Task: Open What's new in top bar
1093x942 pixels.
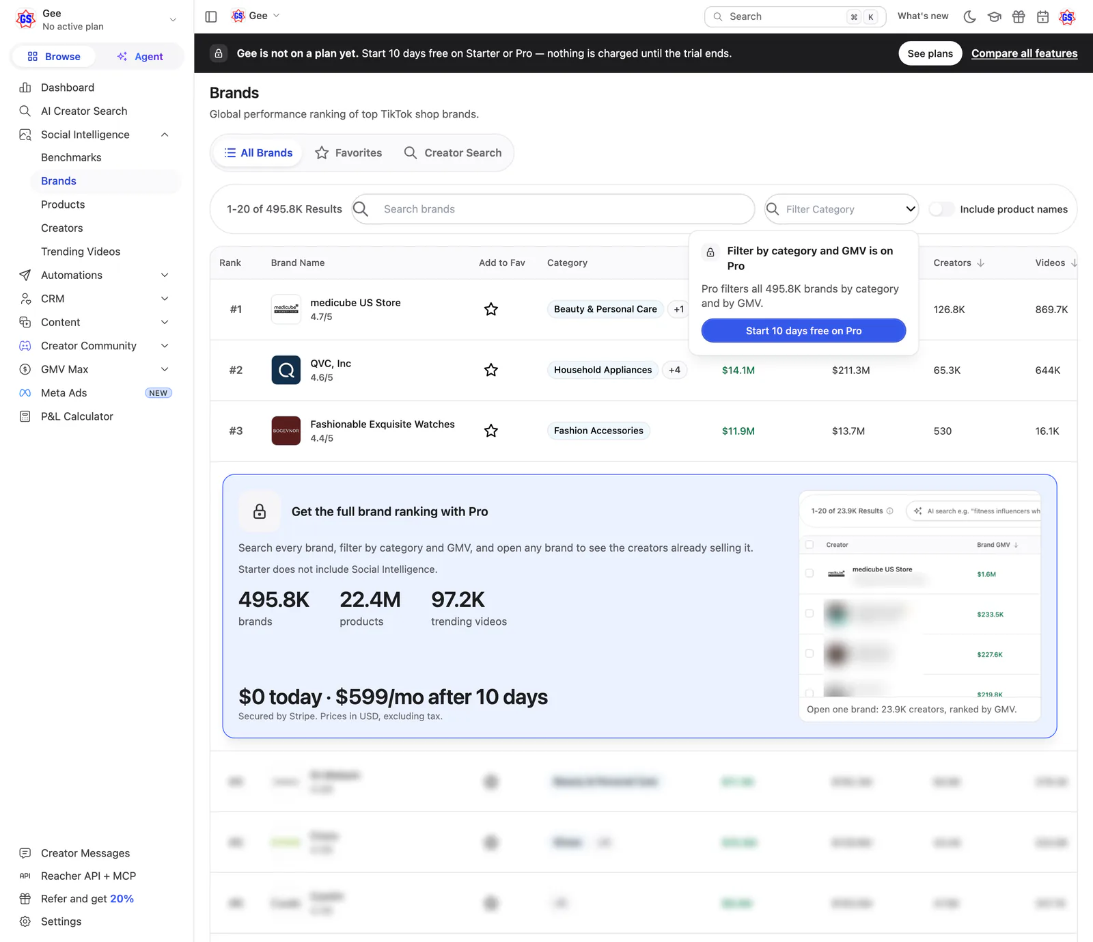Action: tap(923, 16)
